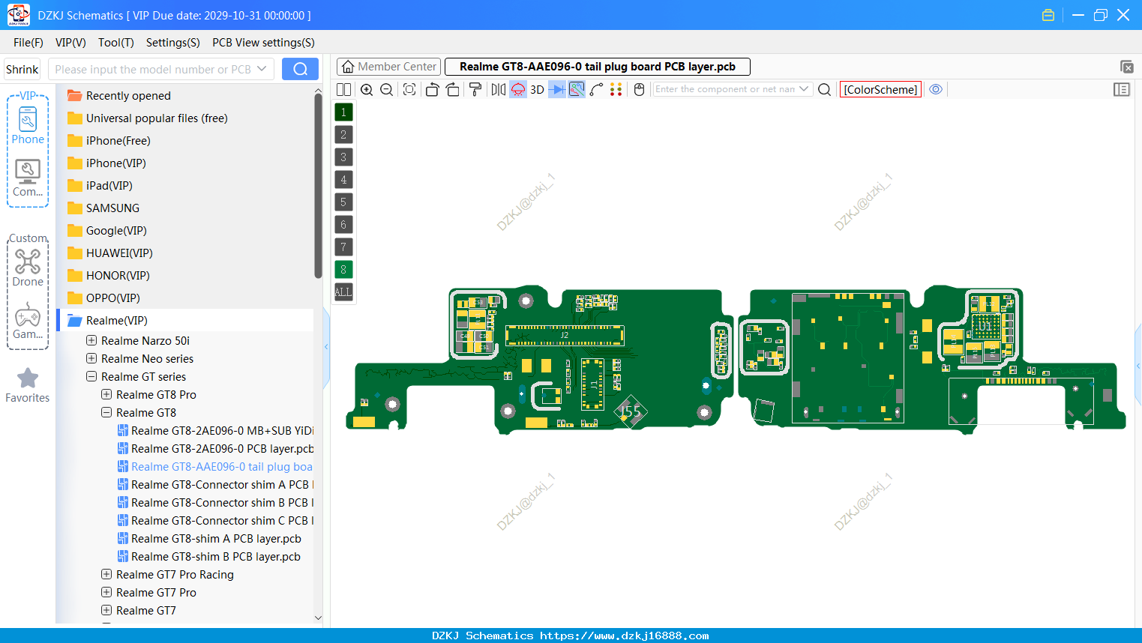Go to Member Center

point(389,67)
